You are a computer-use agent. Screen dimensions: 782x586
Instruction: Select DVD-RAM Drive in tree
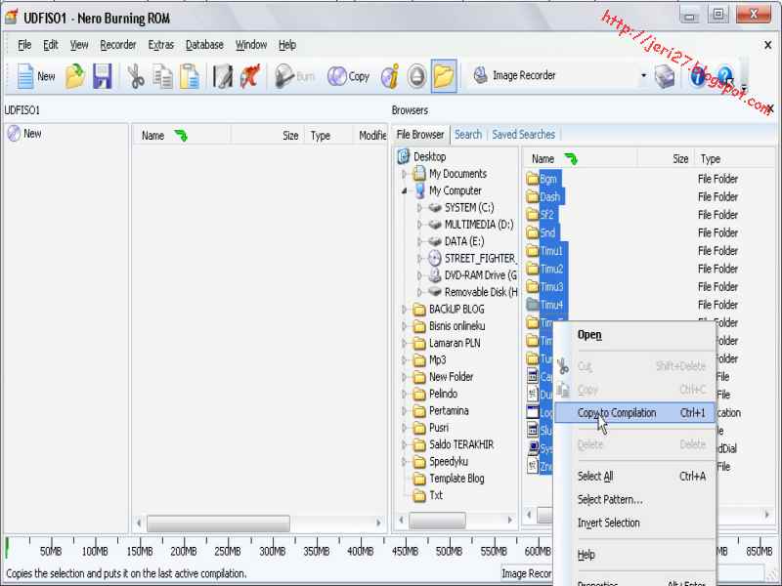(x=473, y=275)
